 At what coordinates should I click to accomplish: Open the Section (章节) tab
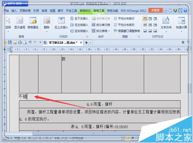61,10
